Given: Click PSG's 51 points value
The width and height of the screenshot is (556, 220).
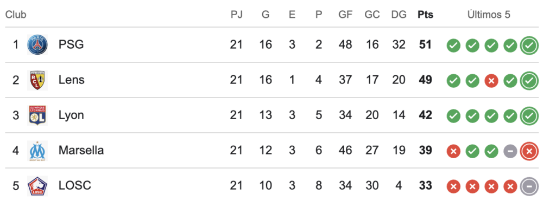Looking at the screenshot, I should pos(426,44).
